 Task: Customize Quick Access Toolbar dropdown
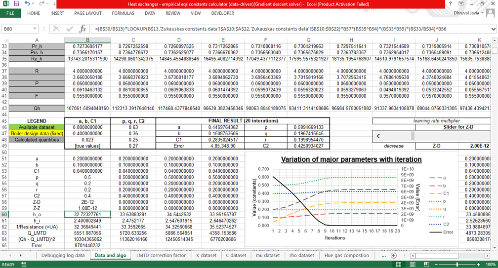54,4
